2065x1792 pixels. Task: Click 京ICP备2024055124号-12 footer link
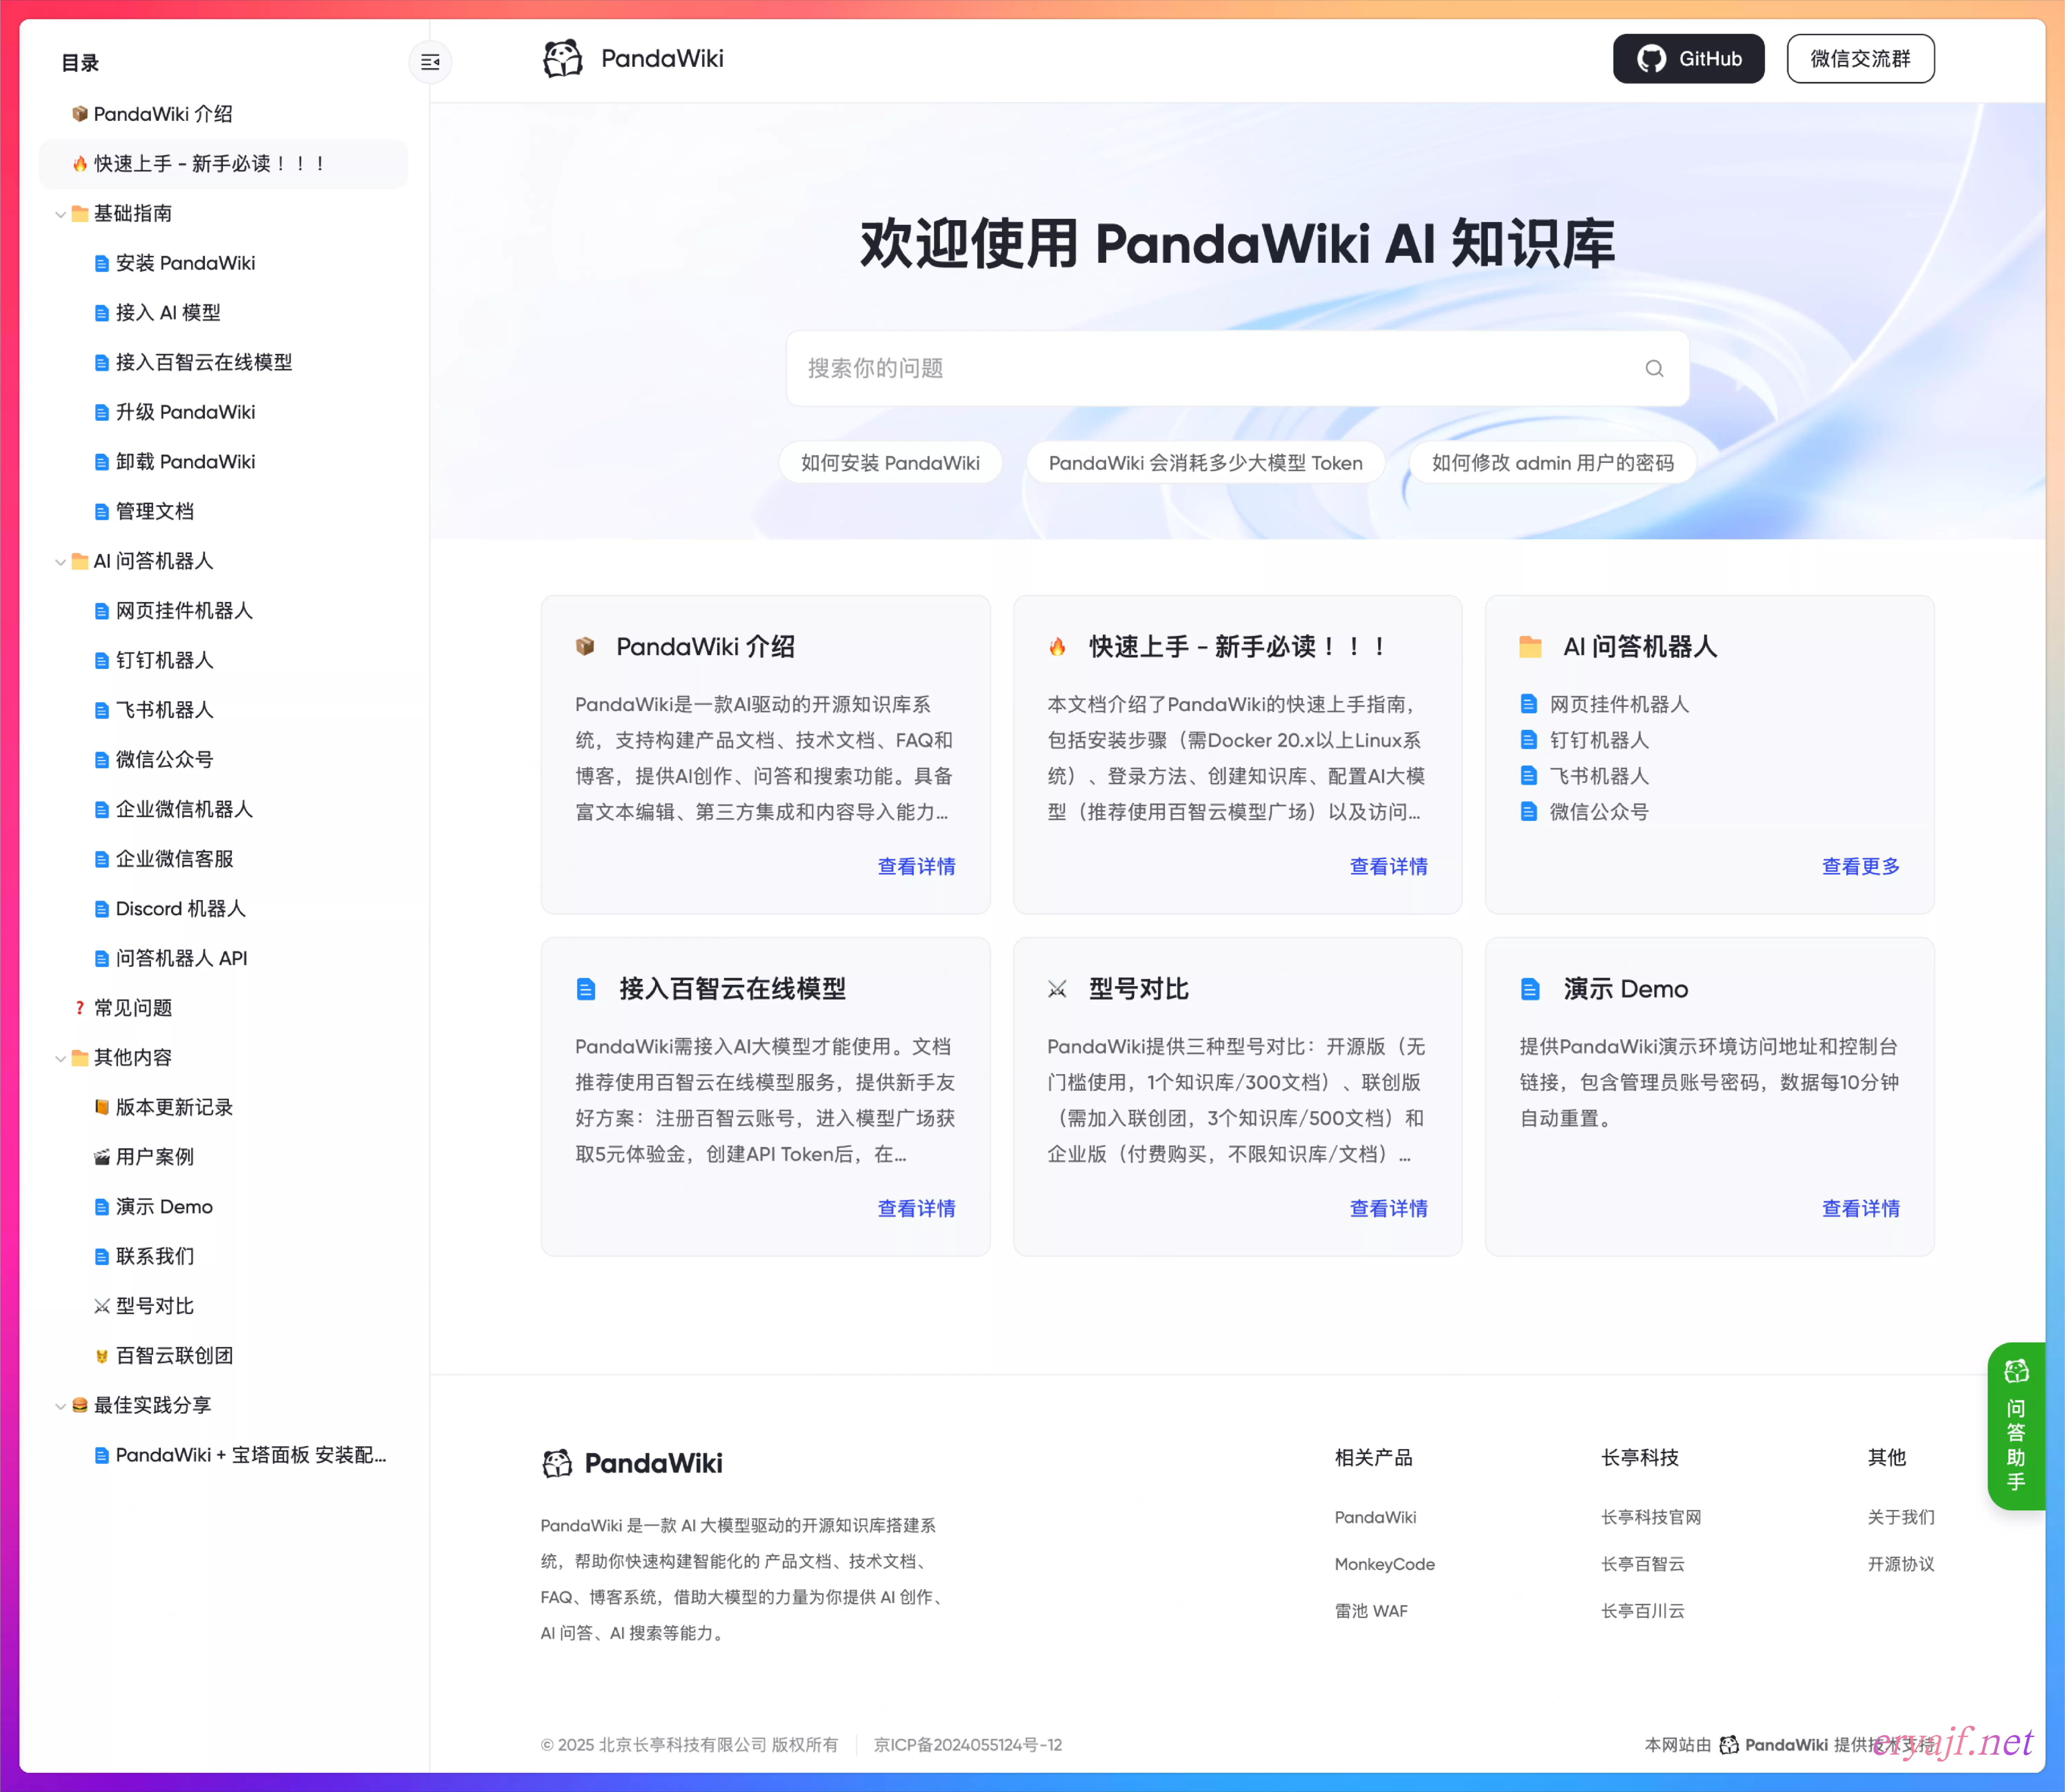968,1745
